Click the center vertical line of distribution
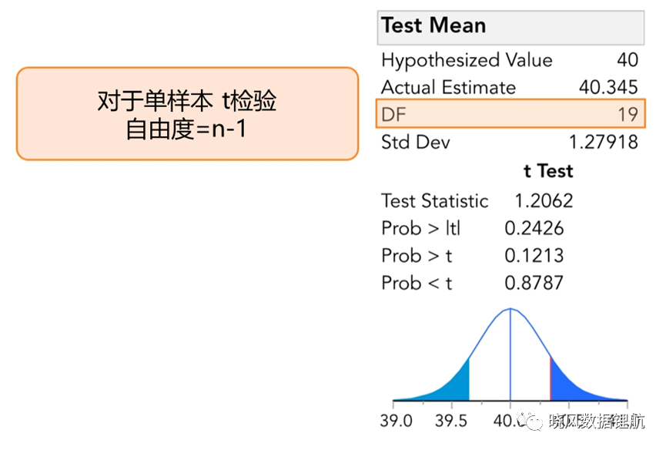 510,354
